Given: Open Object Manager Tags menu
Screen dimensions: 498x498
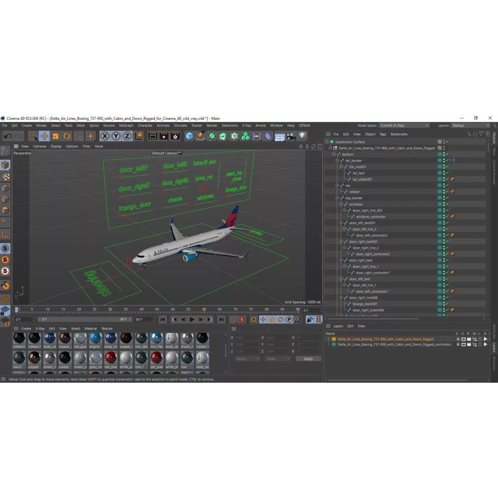Looking at the screenshot, I should [383, 134].
